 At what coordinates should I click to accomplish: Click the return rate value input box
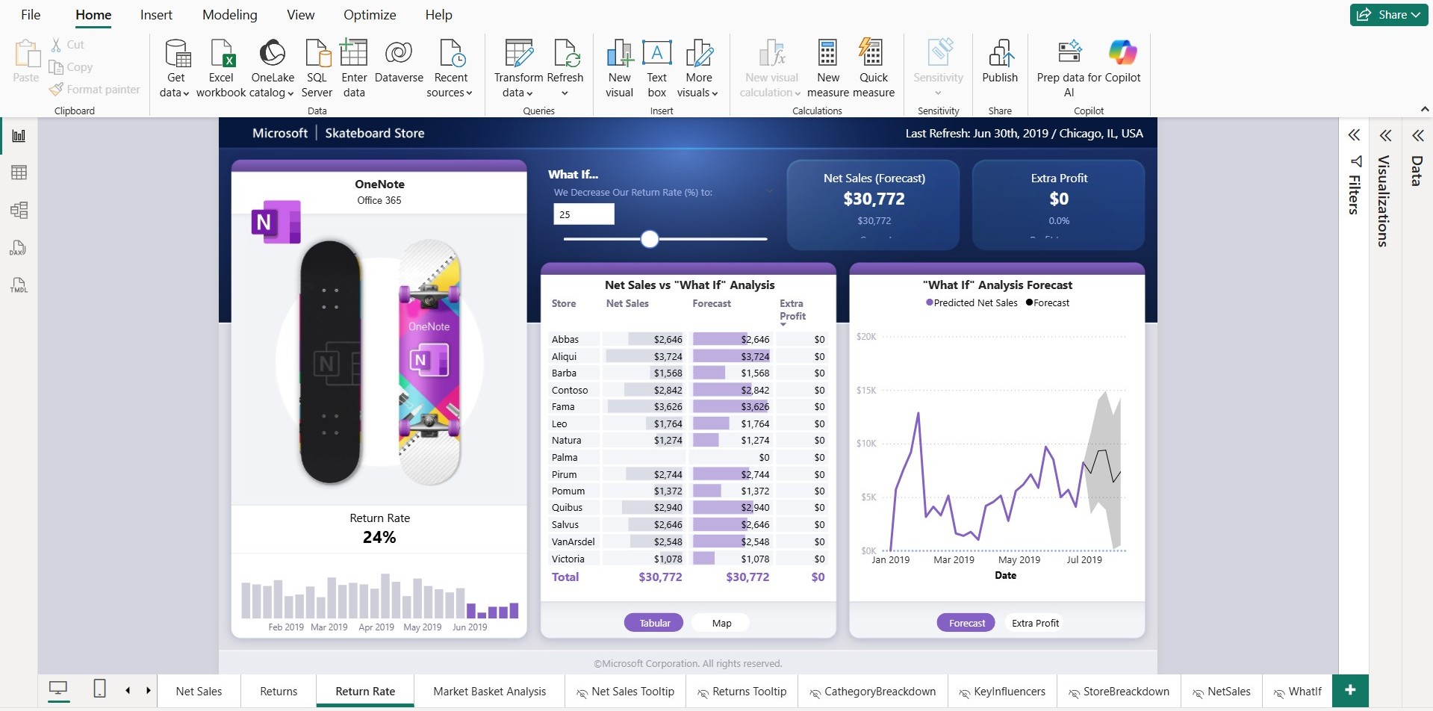pos(583,214)
